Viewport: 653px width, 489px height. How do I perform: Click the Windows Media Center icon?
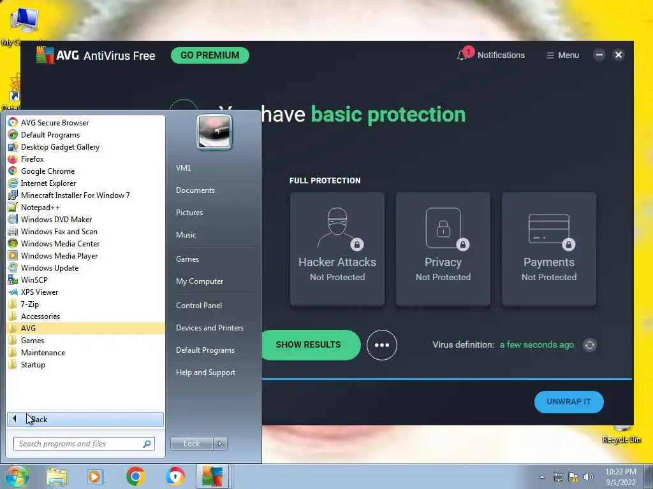point(13,244)
